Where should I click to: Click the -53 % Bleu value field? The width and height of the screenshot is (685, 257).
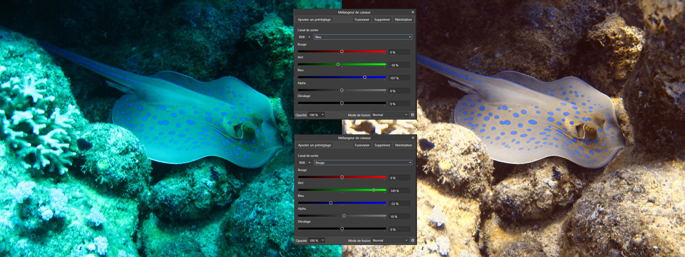(399, 204)
